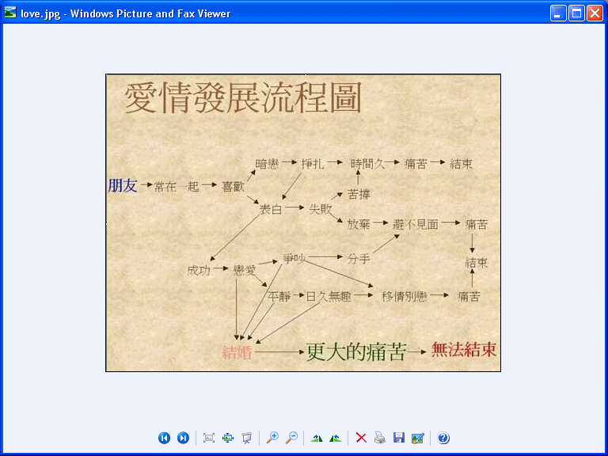The width and height of the screenshot is (608, 456).
Task: Click the 失敗 node
Action: point(321,209)
